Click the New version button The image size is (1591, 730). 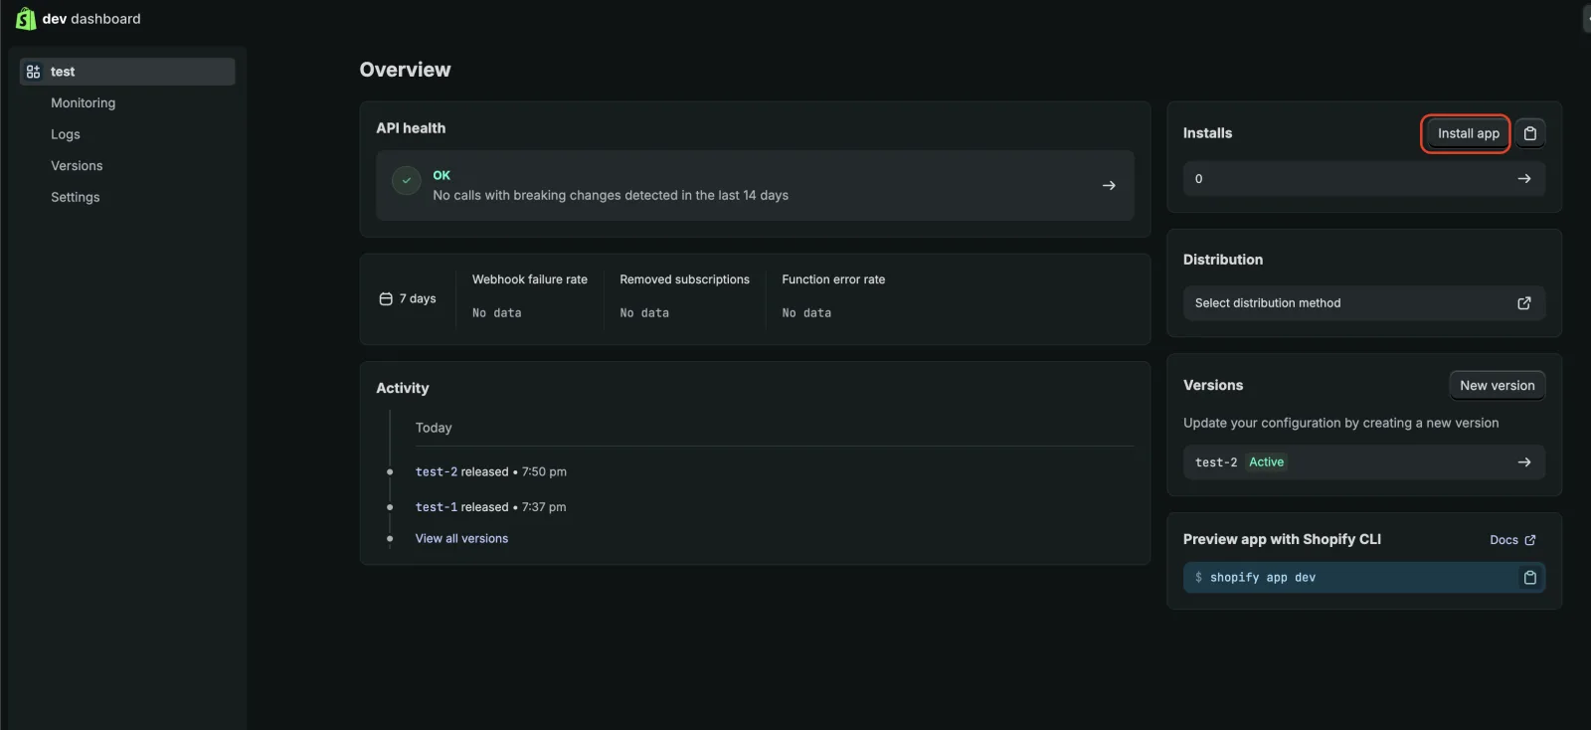pyautogui.click(x=1498, y=386)
